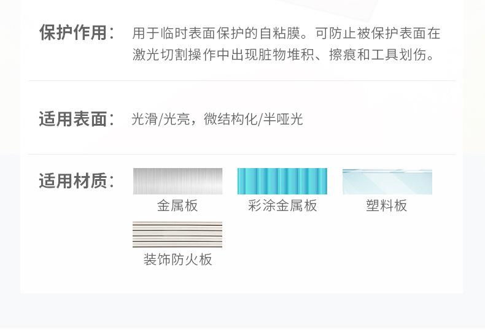
Task: Click the 光滑/光亮 surface text
Action: pyautogui.click(x=160, y=119)
